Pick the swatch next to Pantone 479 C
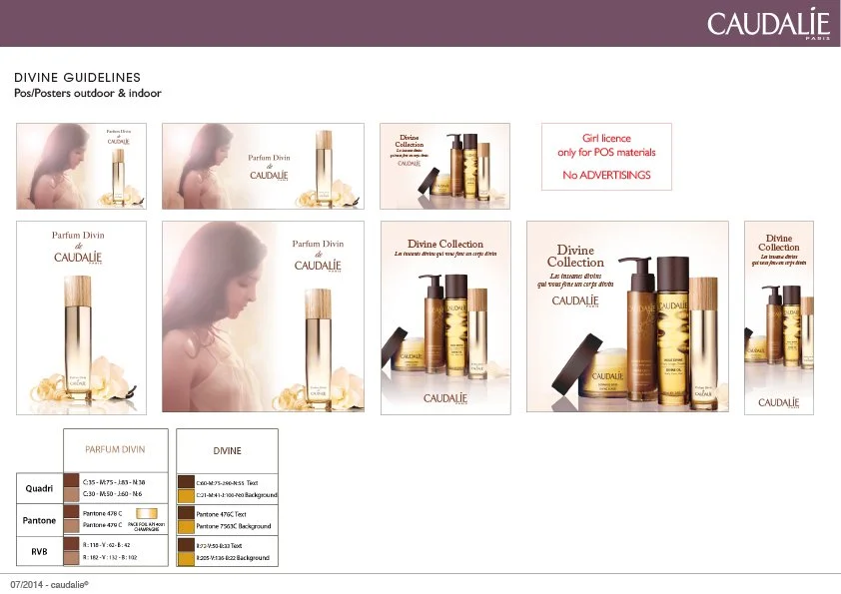 pos(71,526)
